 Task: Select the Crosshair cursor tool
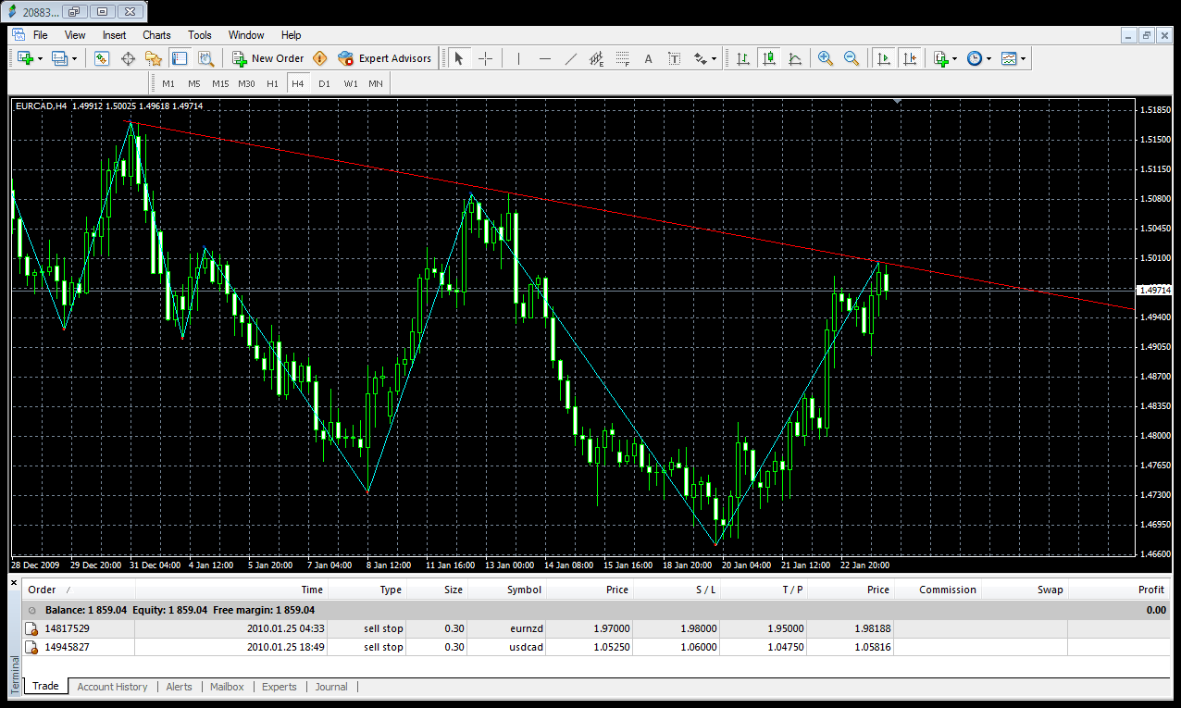click(485, 58)
